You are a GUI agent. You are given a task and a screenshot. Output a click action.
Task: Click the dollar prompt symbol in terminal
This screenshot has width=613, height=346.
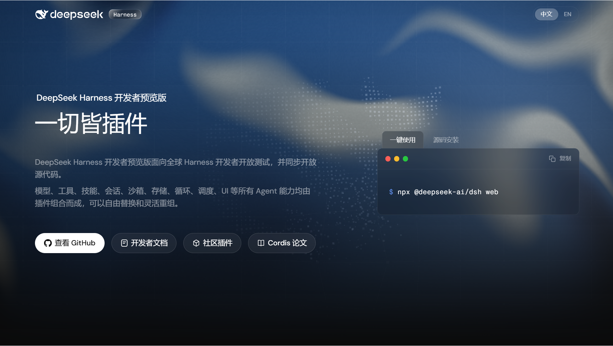391,192
